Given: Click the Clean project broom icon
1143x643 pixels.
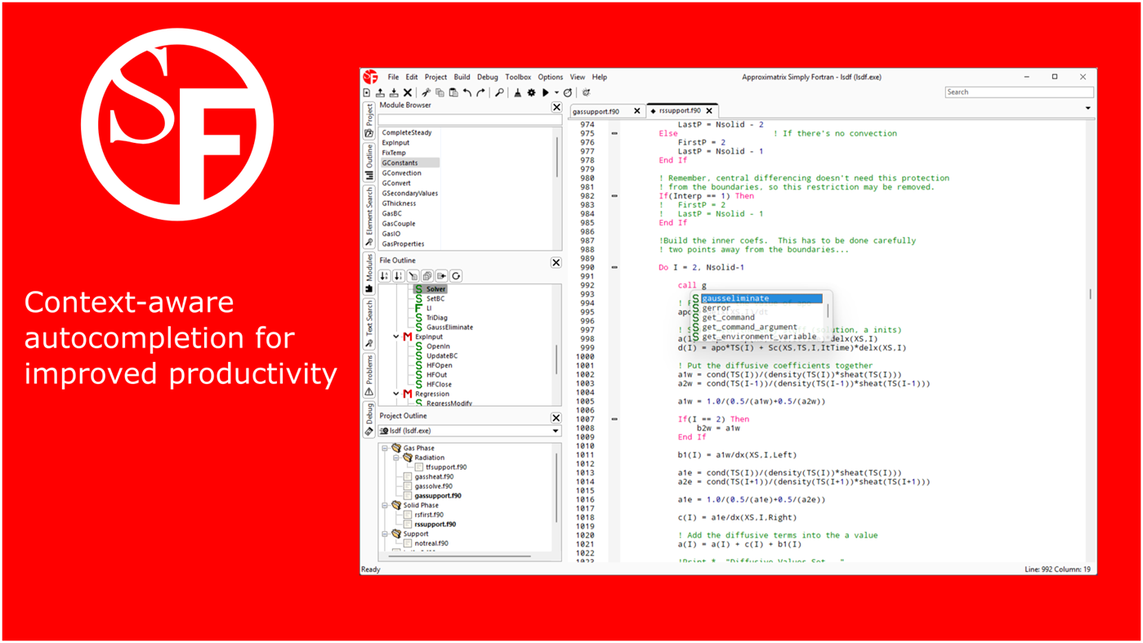Looking at the screenshot, I should [x=517, y=92].
